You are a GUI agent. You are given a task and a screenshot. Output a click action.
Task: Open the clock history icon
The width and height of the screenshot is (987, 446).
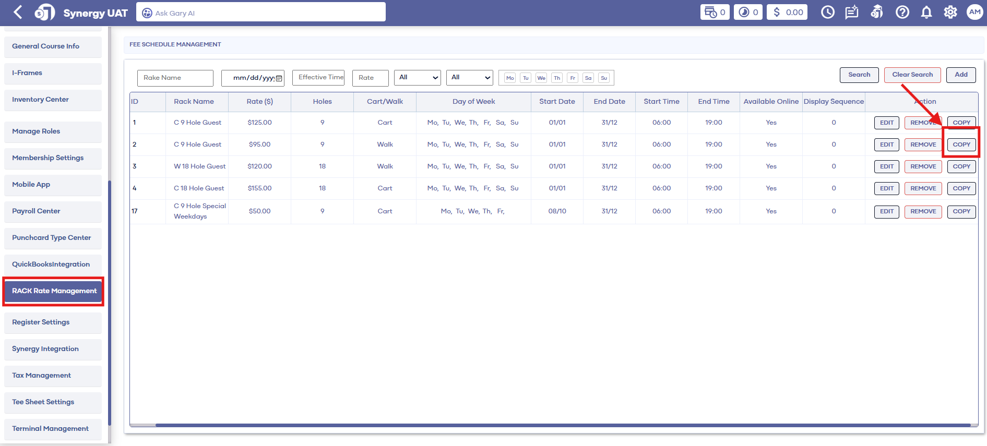827,12
